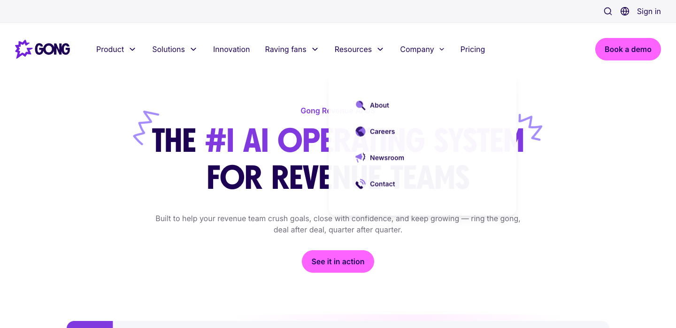Collapse the Company chevron
Screen dimensions: 676x328
(442, 49)
